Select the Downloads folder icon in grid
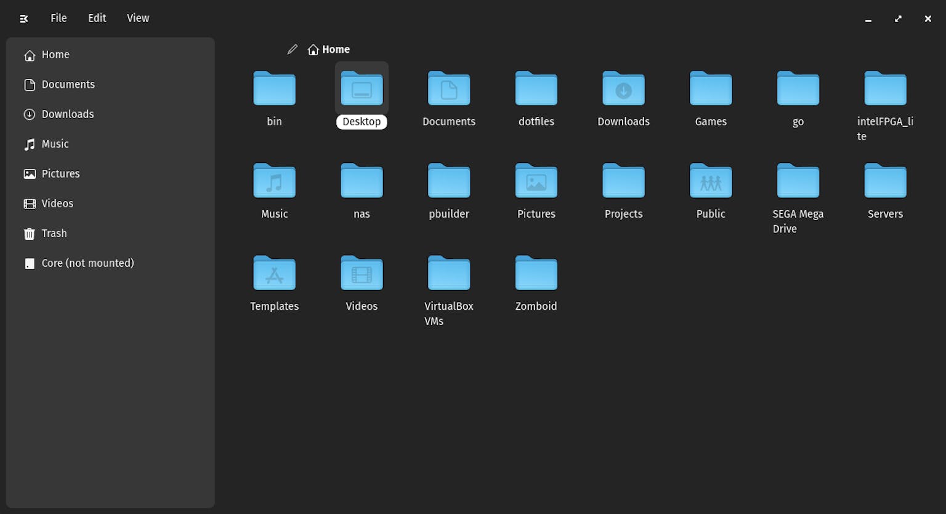Image resolution: width=946 pixels, height=514 pixels. click(623, 89)
